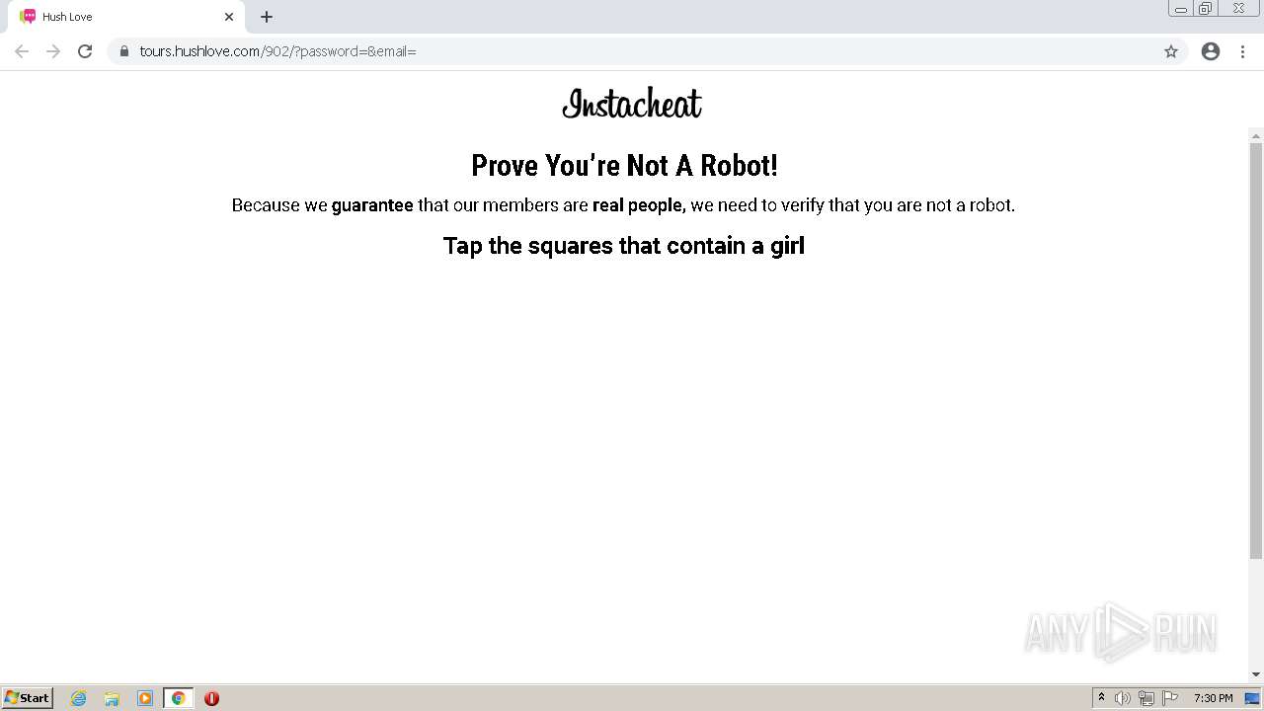Click the Prove You're Not A Robot heading
The width and height of the screenshot is (1264, 711).
point(624,166)
